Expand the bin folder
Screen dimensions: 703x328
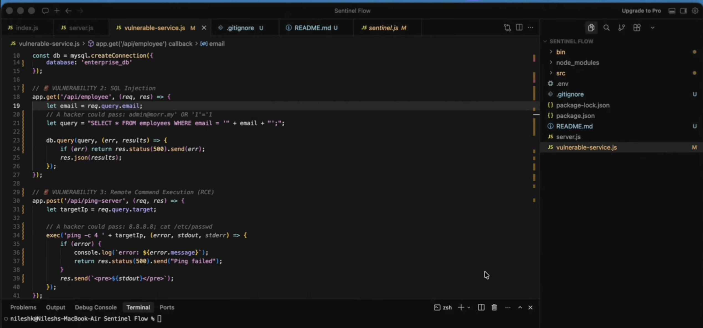pyautogui.click(x=561, y=52)
